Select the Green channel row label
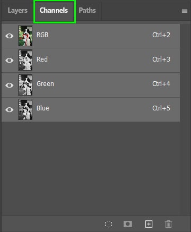Viewport: 191px width, 232px height. point(45,84)
